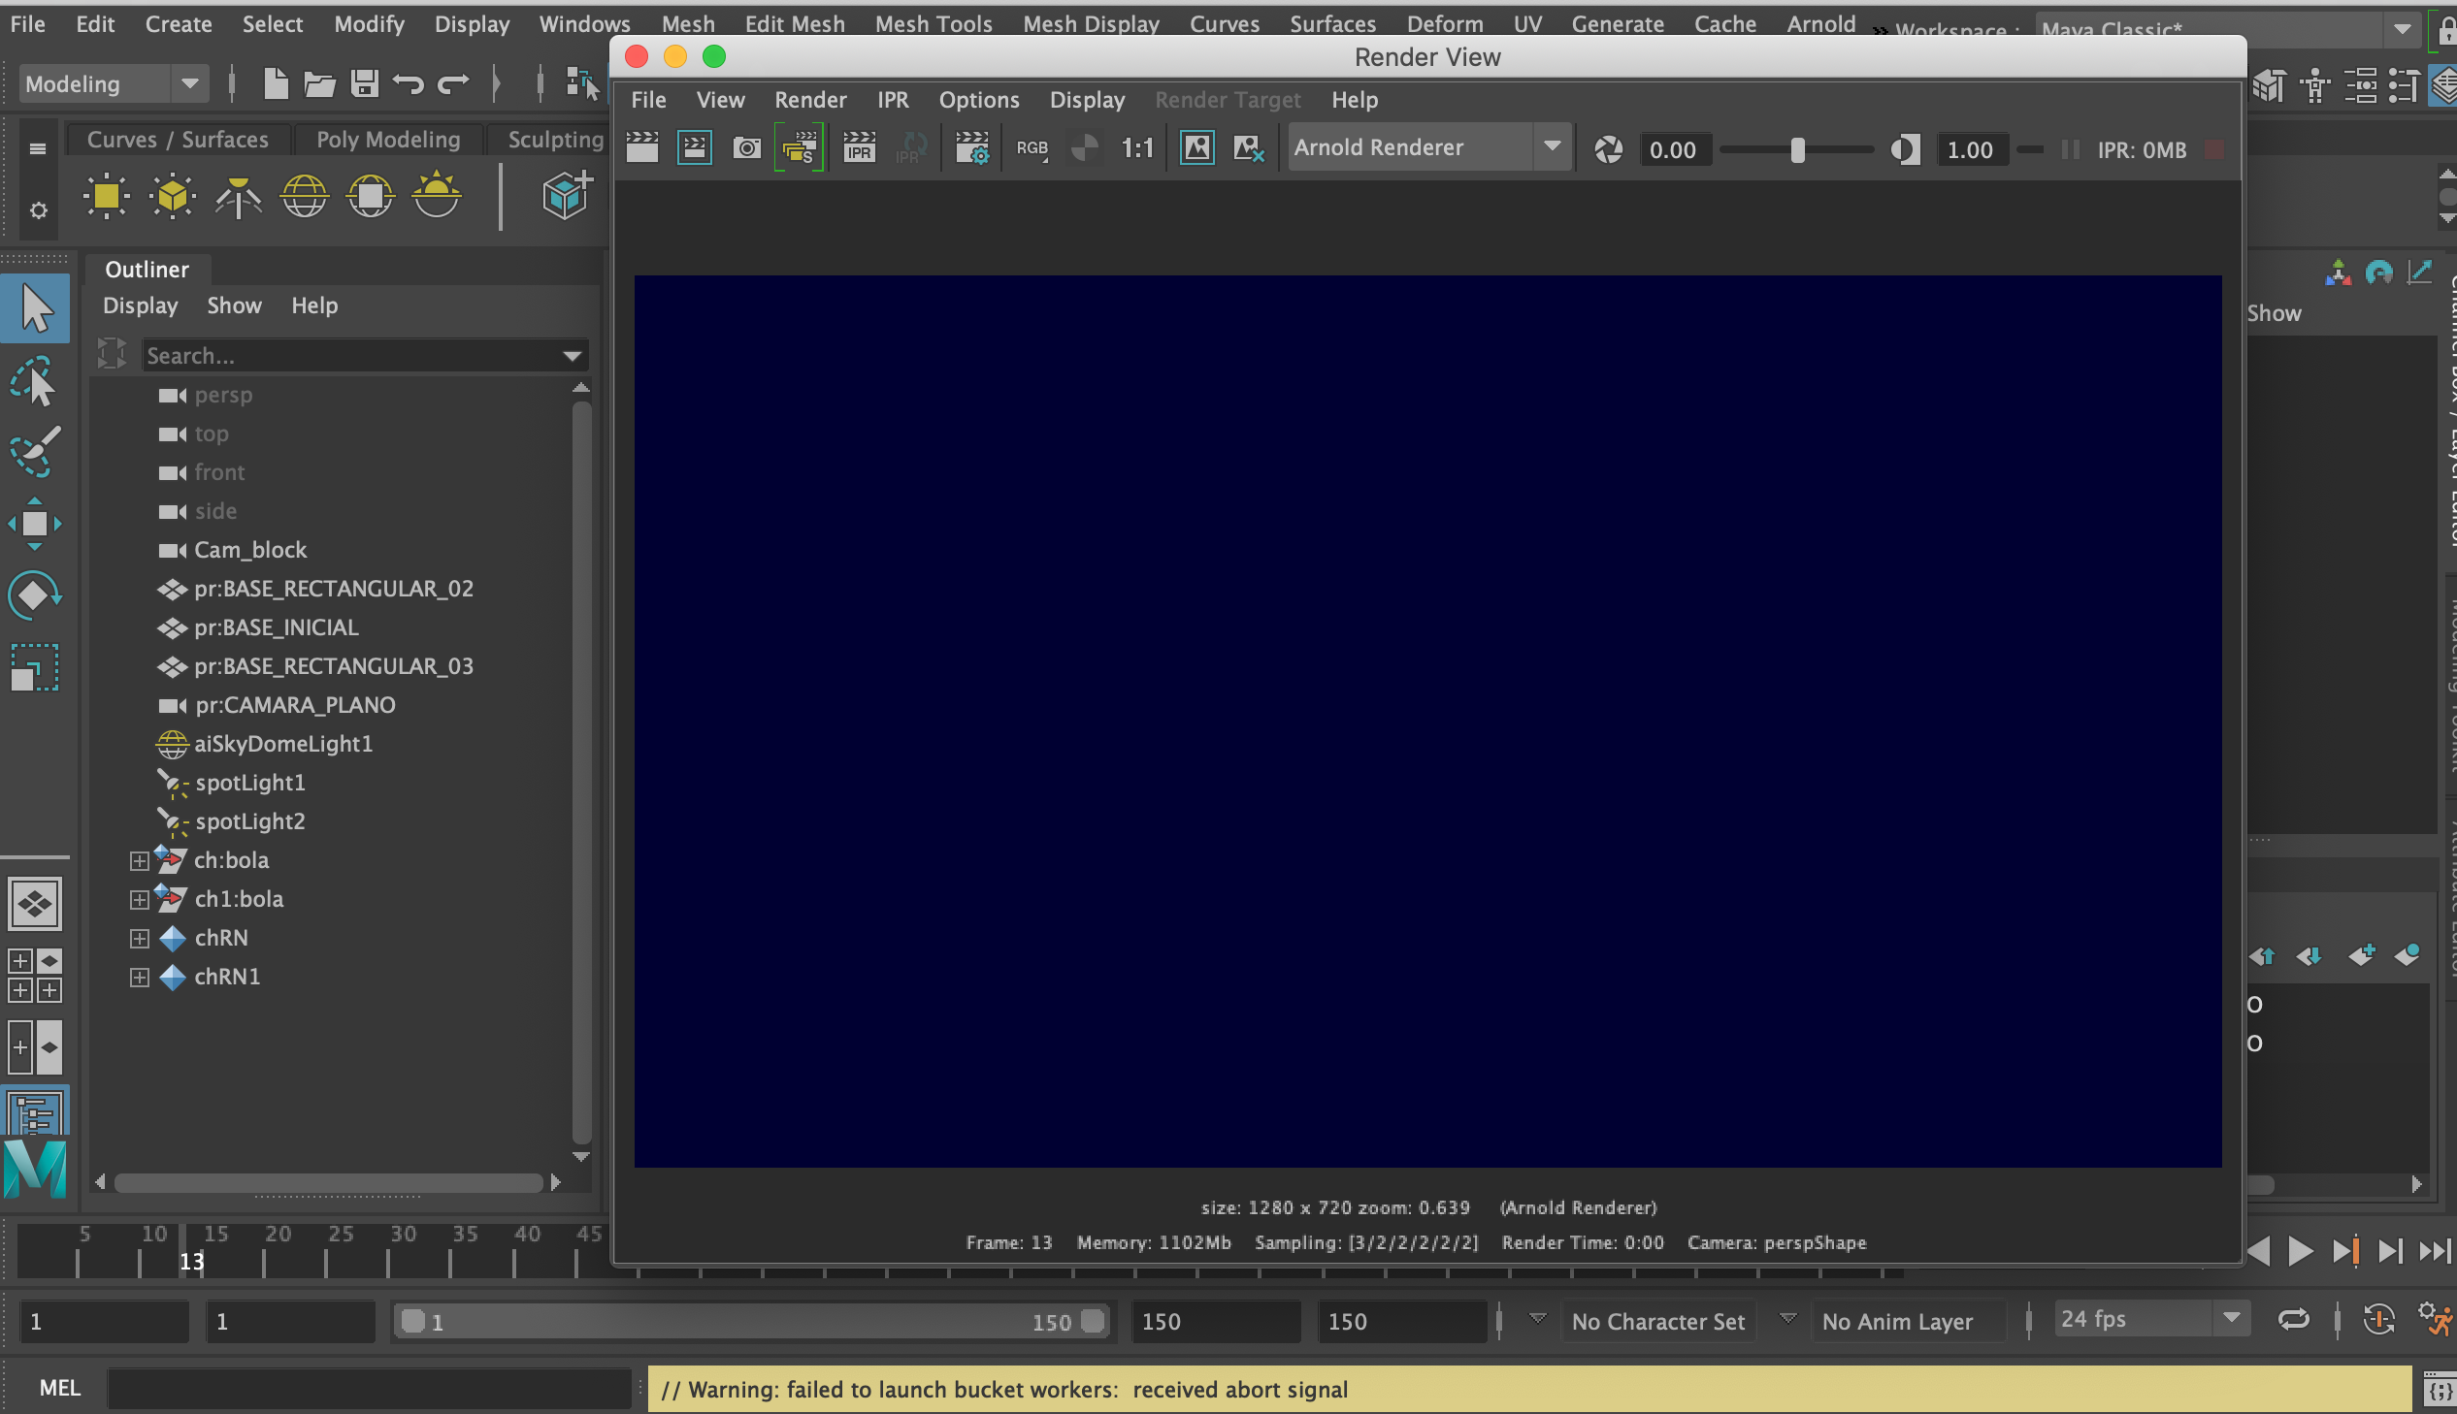Switch to the Poly Modeling shelf tab

(x=387, y=140)
